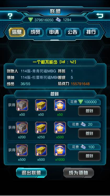Switch to the 成员 tab
The image size is (110, 196).
click(35, 32)
